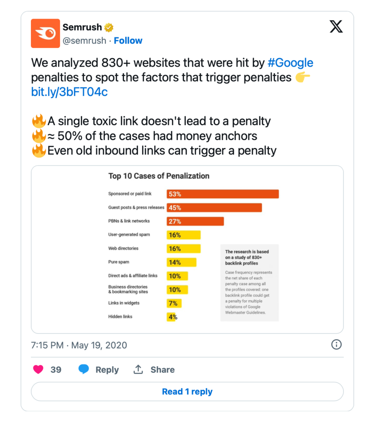Click the blue reply bubble icon

[x=83, y=369]
